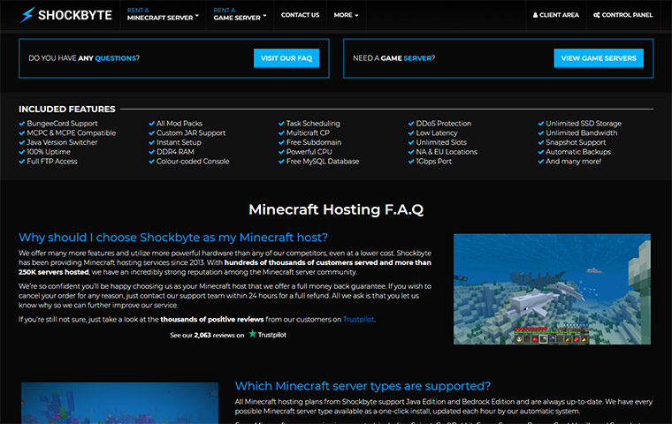
Task: Click checkmark beside Powerful CPU
Action: point(281,152)
